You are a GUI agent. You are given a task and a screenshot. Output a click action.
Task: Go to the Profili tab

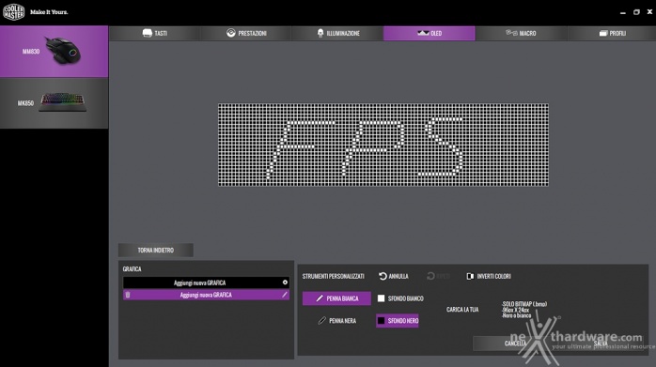612,33
